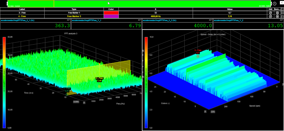
Task: Open the purple color swatch of Free Marker 3
Action: point(111,16)
